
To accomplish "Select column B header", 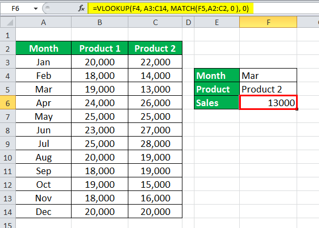I will 99,22.
